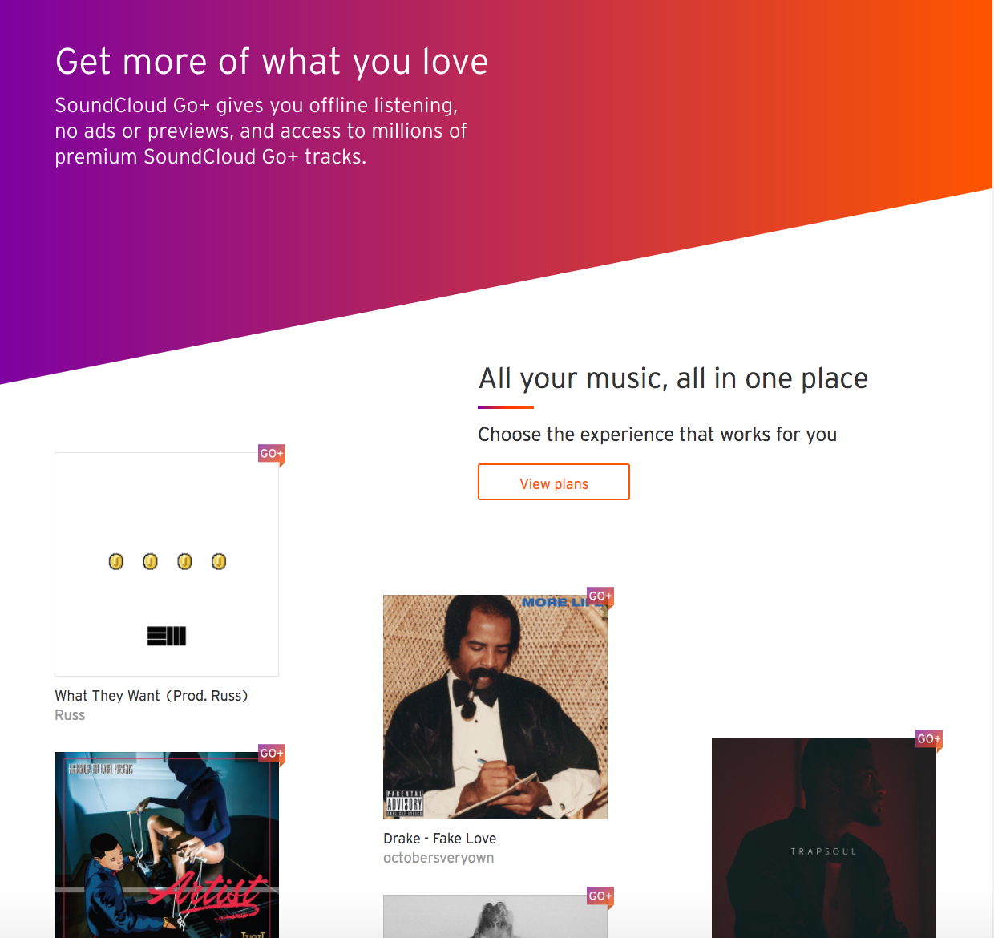
Task: Click the GO+ badge on Drake Fake Love artwork
Action: click(x=600, y=597)
